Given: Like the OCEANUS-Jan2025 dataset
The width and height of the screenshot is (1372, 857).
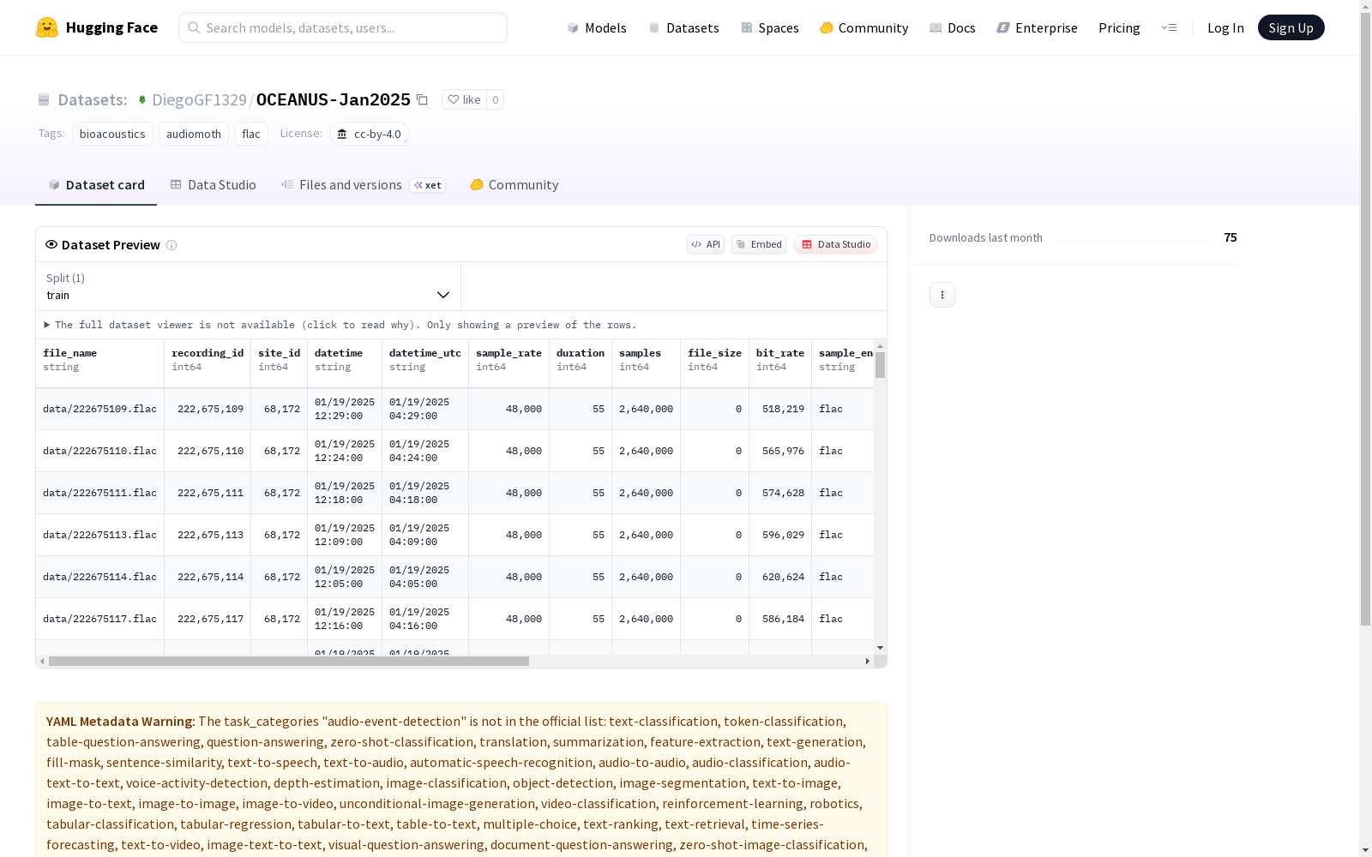Looking at the screenshot, I should click(x=464, y=99).
